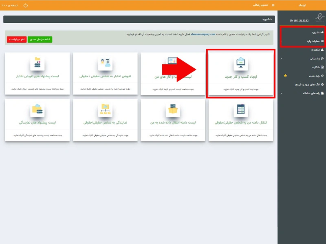Screen dimensions: 326x244
Task: Click the power logout icon in top bar
Action: click(25, 5)
